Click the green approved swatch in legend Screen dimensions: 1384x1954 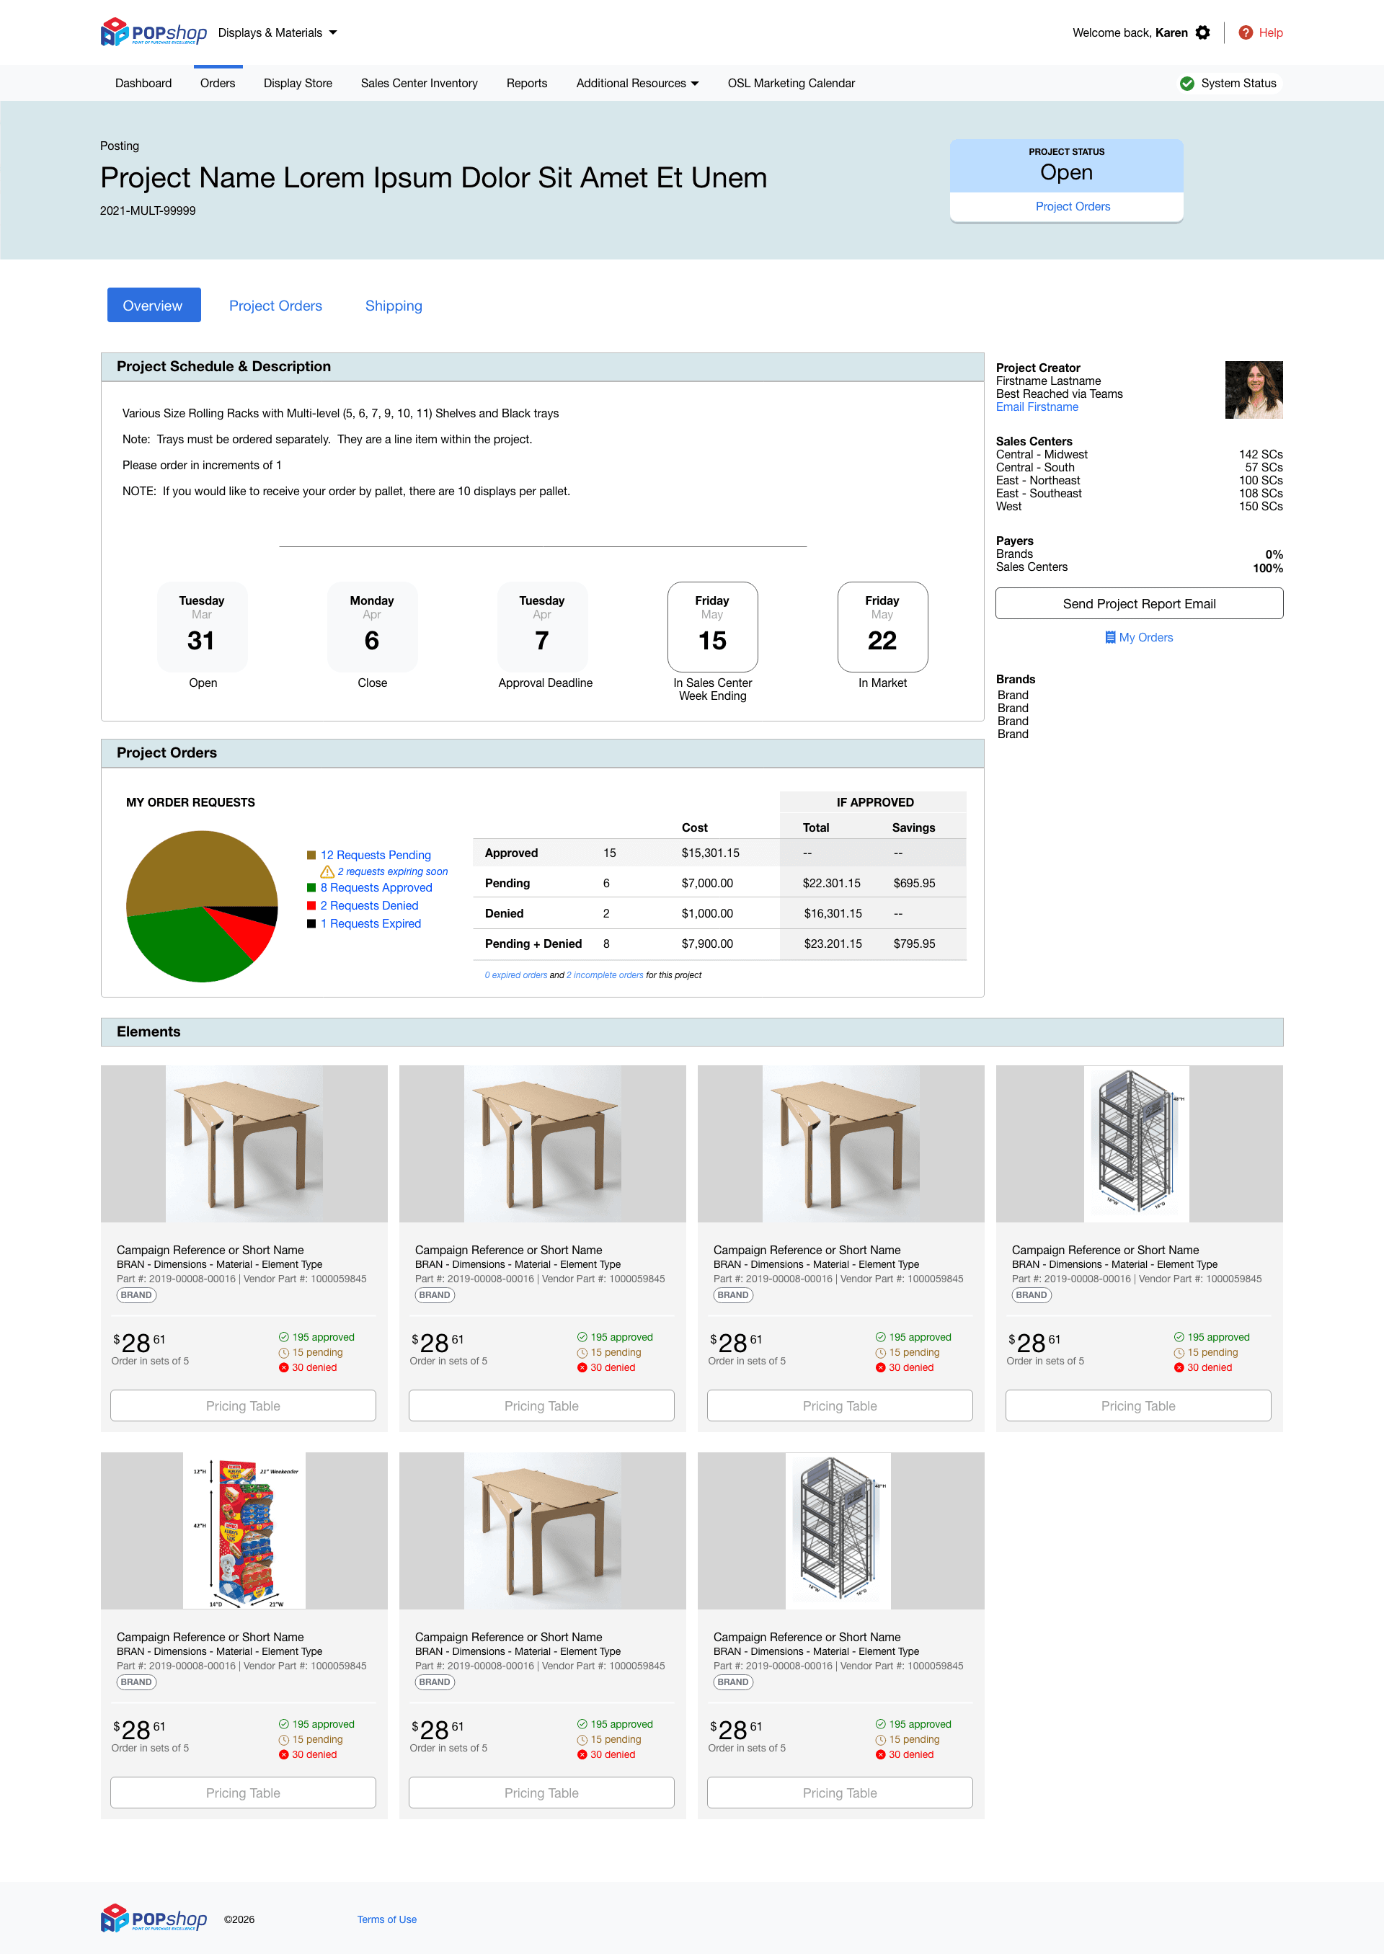pos(311,888)
